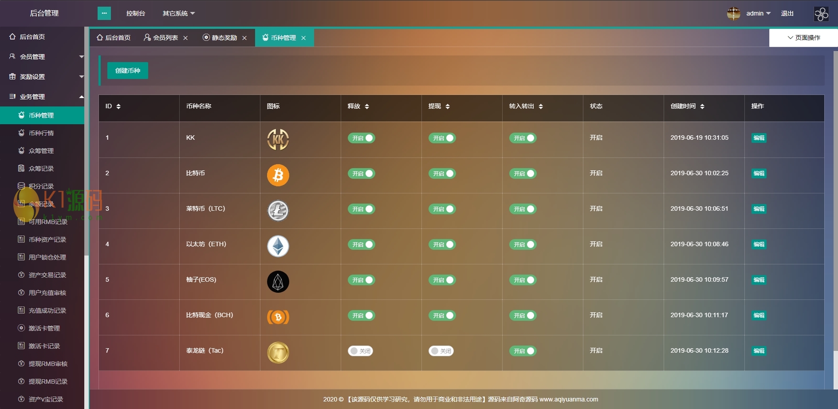Viewport: 838px width, 409px height.
Task: Close the 币种管理 tab
Action: [303, 38]
